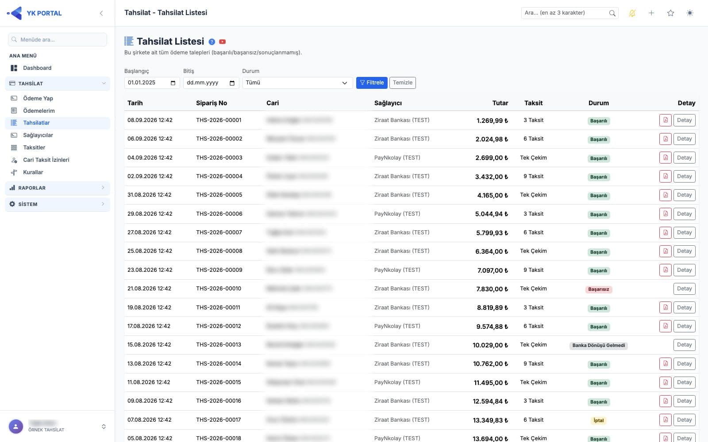Click the search magnifier icon in top bar
Viewport: 708px width, 442px height.
(612, 13)
